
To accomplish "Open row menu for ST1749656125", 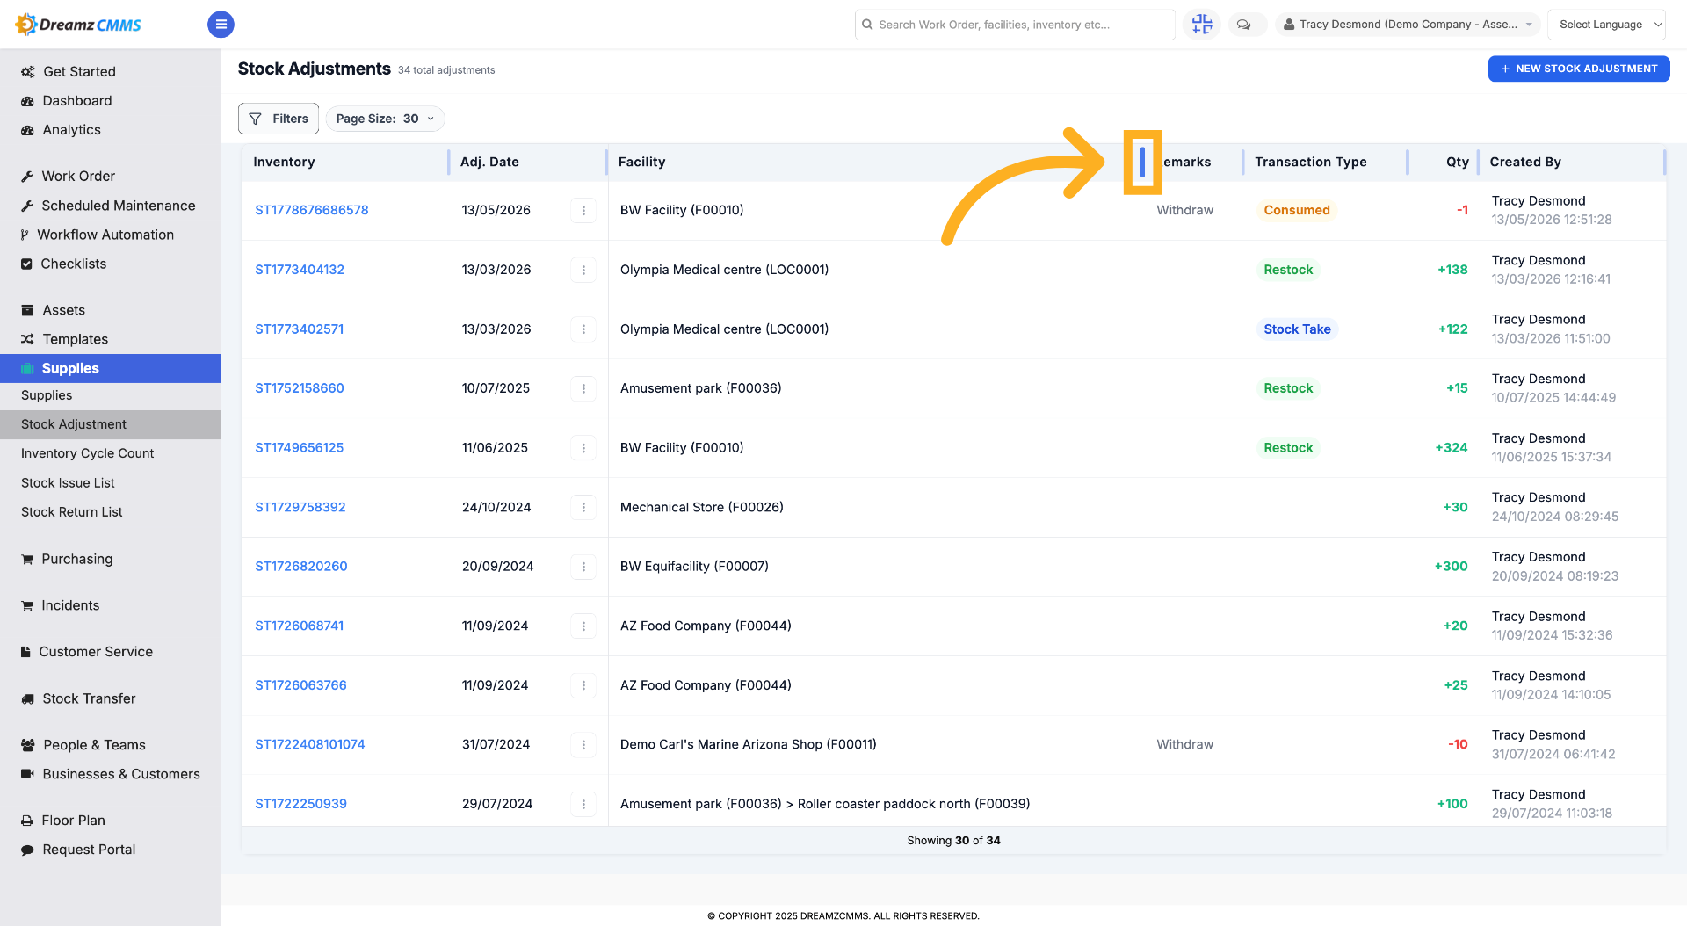I will click(x=583, y=448).
